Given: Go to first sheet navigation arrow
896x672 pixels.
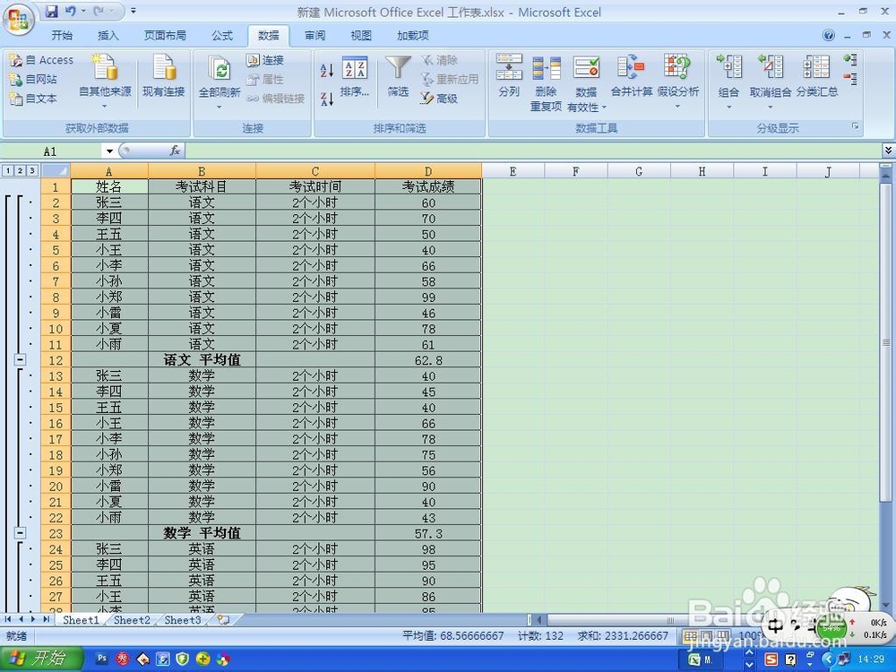Looking at the screenshot, I should (x=8, y=619).
